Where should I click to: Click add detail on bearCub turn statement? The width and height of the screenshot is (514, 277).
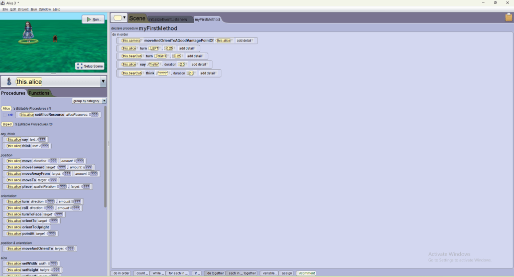[194, 56]
